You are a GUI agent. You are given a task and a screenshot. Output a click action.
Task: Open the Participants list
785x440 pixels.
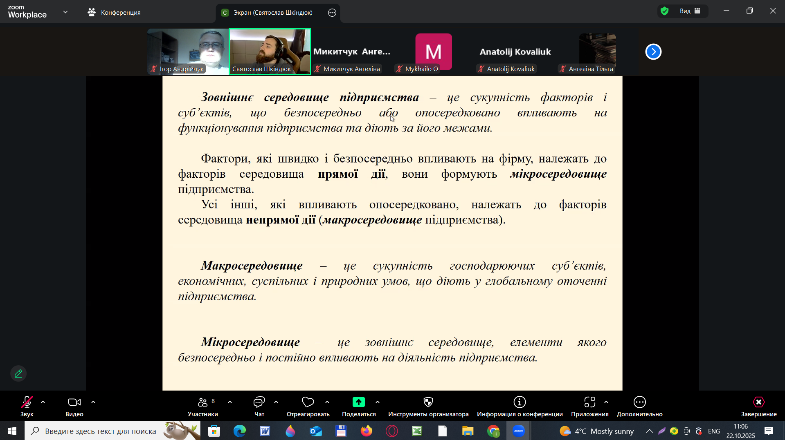point(203,402)
